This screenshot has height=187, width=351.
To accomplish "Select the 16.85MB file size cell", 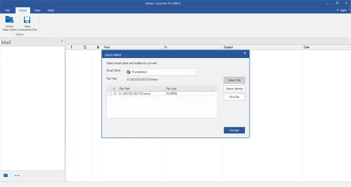I will (x=188, y=93).
